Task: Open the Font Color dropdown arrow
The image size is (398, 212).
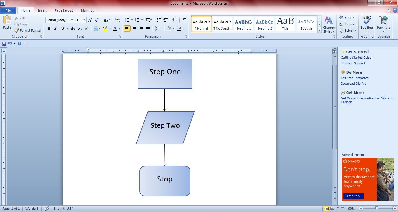Action: click(119, 28)
